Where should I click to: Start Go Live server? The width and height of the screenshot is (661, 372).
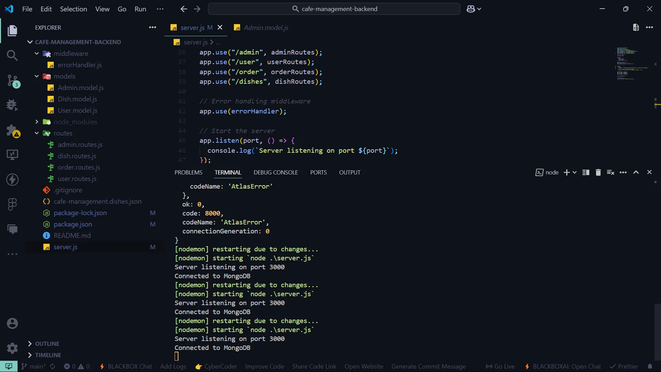(x=500, y=366)
